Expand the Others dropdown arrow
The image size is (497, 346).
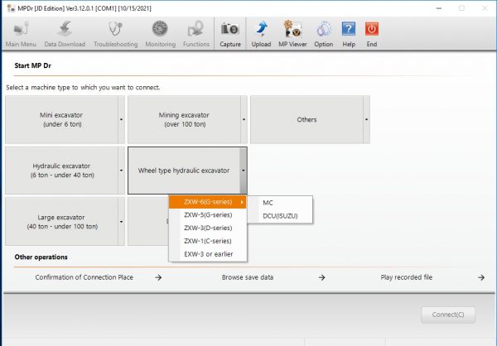pyautogui.click(x=366, y=119)
